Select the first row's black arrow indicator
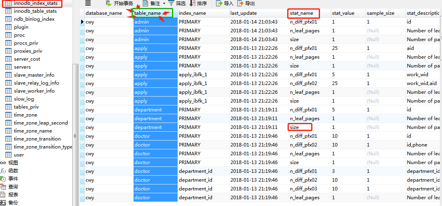This screenshot has height=206, width=442. (82, 22)
